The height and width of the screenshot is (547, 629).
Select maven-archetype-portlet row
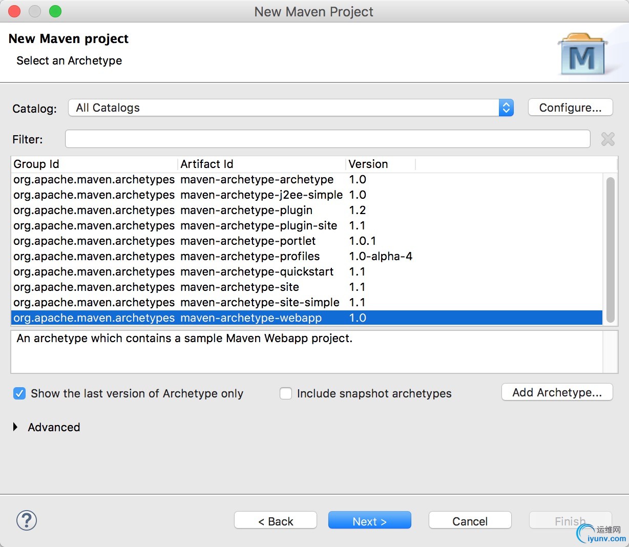pos(307,241)
